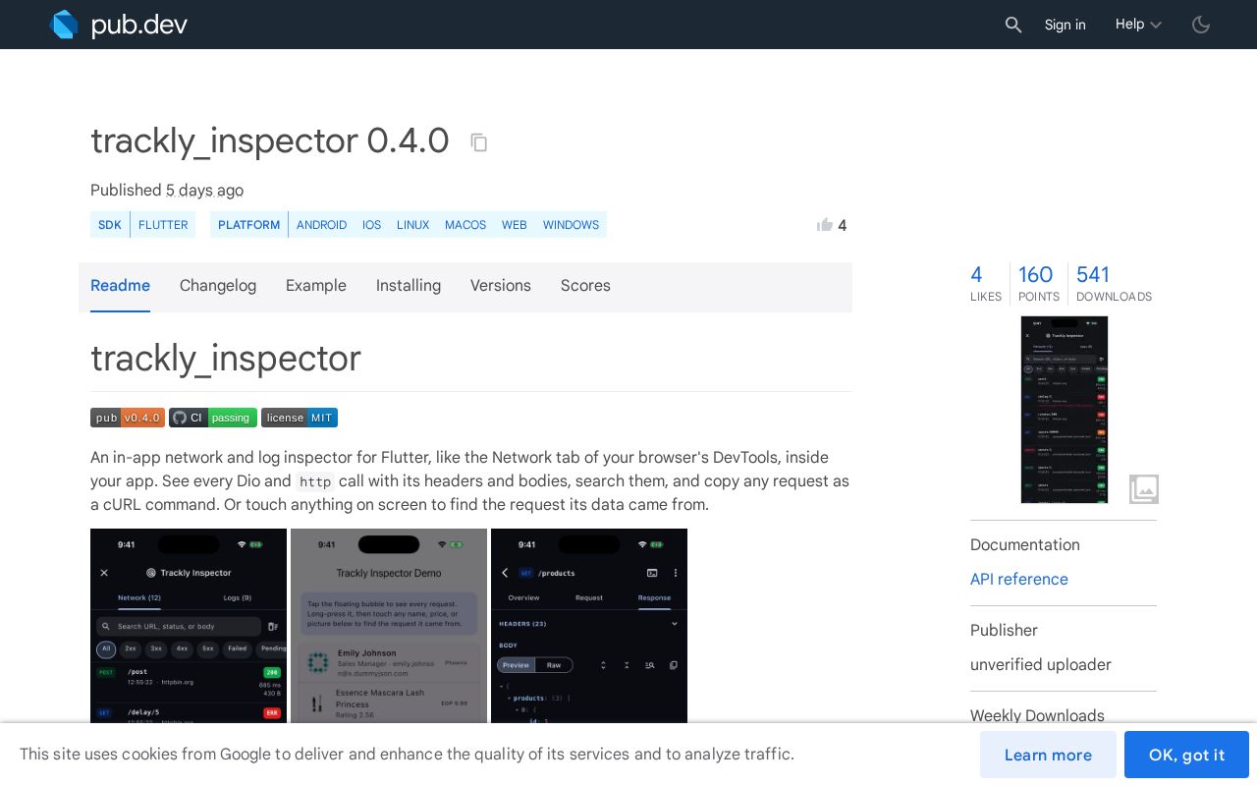The image size is (1257, 786).
Task: Open the 4 likes score
Action: pos(986,283)
